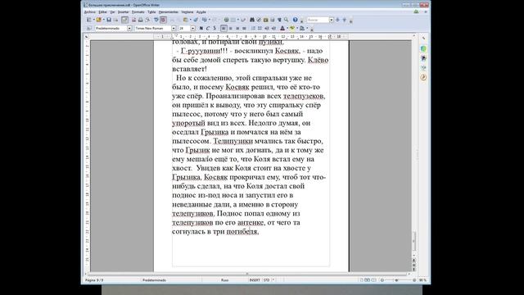Screen dimensions: 524x295
Task: Open the Herramientas menu
Action: (169, 12)
